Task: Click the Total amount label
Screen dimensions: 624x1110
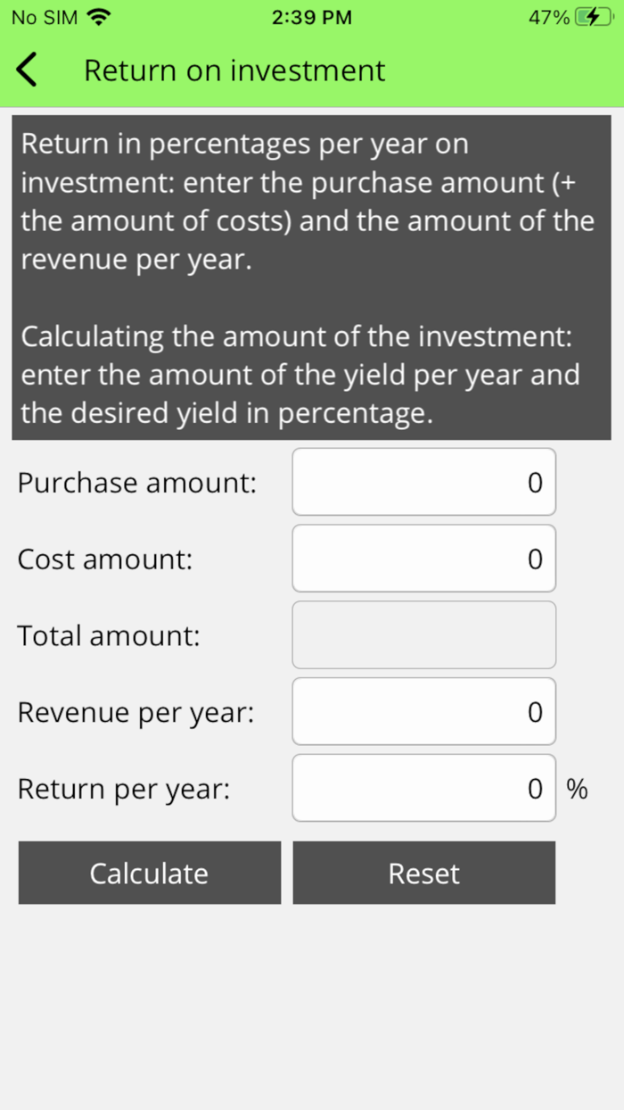Action: click(108, 634)
